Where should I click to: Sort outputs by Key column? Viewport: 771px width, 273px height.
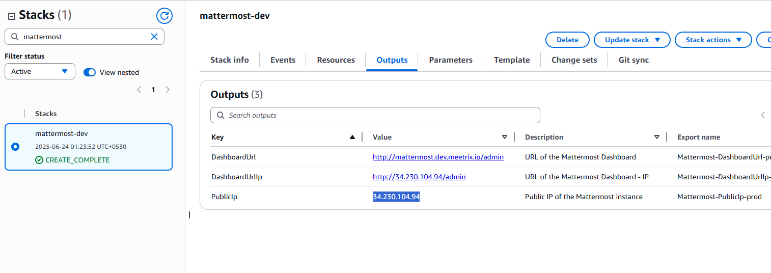(352, 137)
